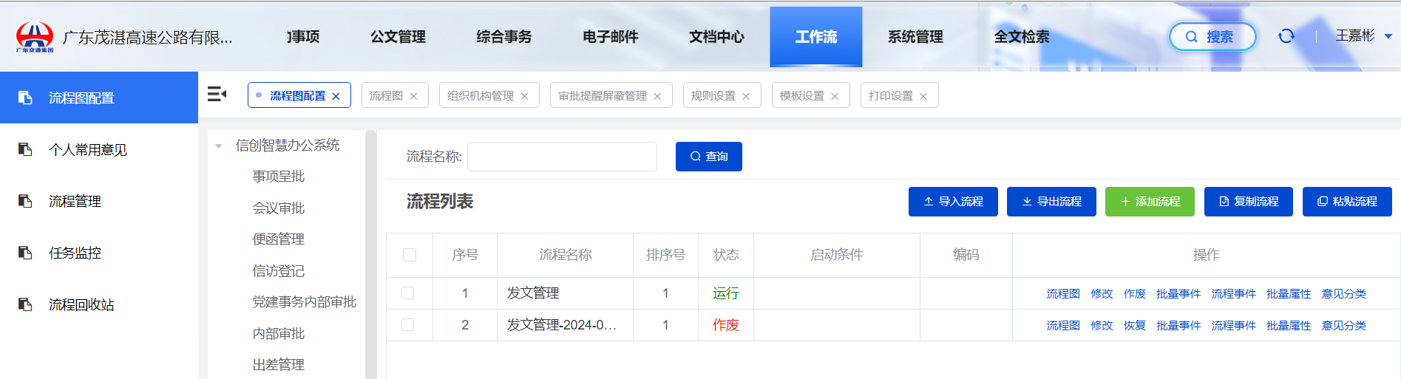Close the 打印设置 tab

[x=923, y=96]
